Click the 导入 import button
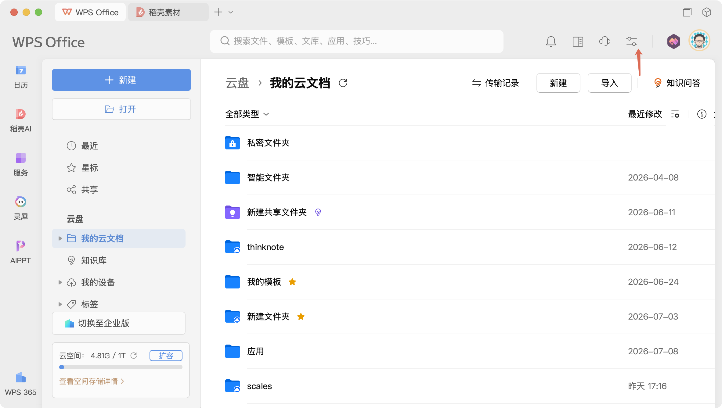 [x=609, y=83]
